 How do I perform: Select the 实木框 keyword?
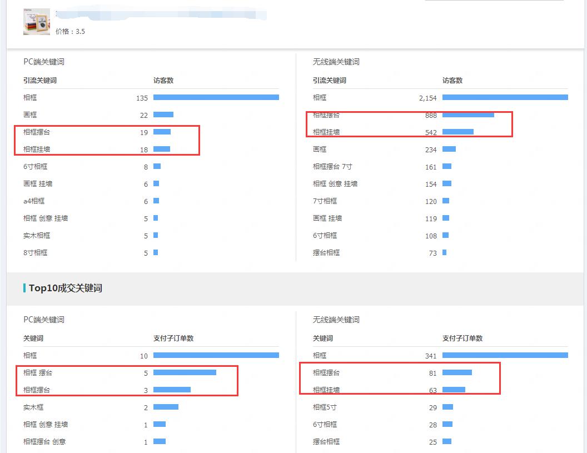[x=33, y=407]
